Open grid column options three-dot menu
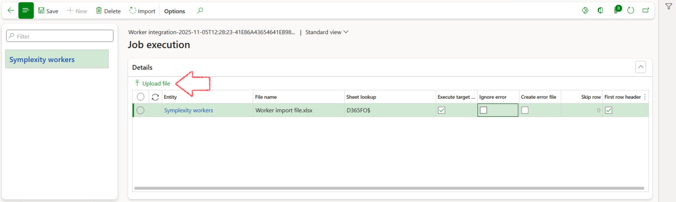The height and width of the screenshot is (202, 676). click(645, 97)
